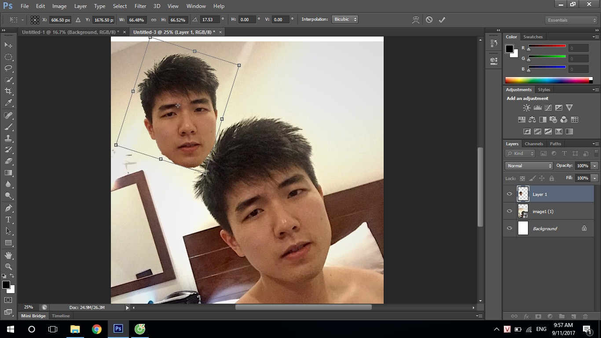Hide the image1 (1) layer eye
The width and height of the screenshot is (601, 338).
(509, 211)
